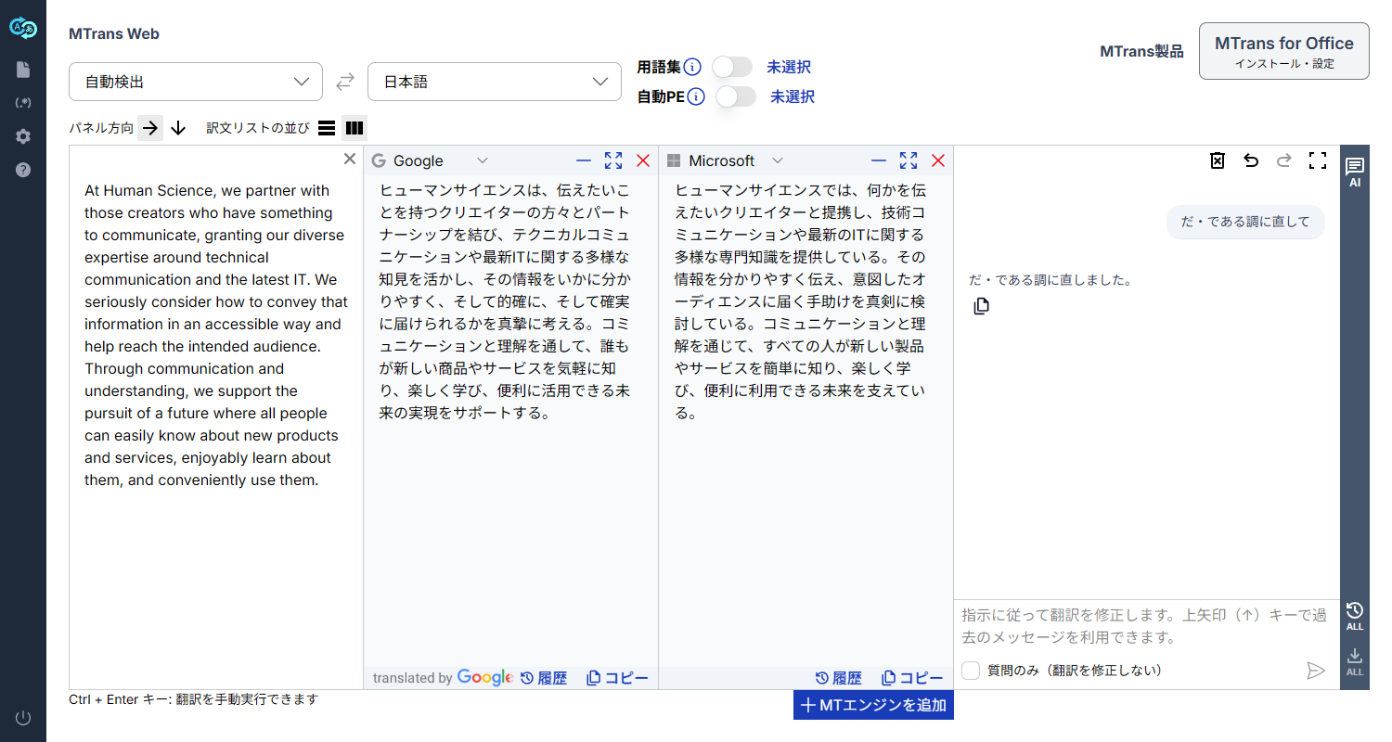Copy the AI response using the copy icon
This screenshot has width=1392, height=742.
981,305
